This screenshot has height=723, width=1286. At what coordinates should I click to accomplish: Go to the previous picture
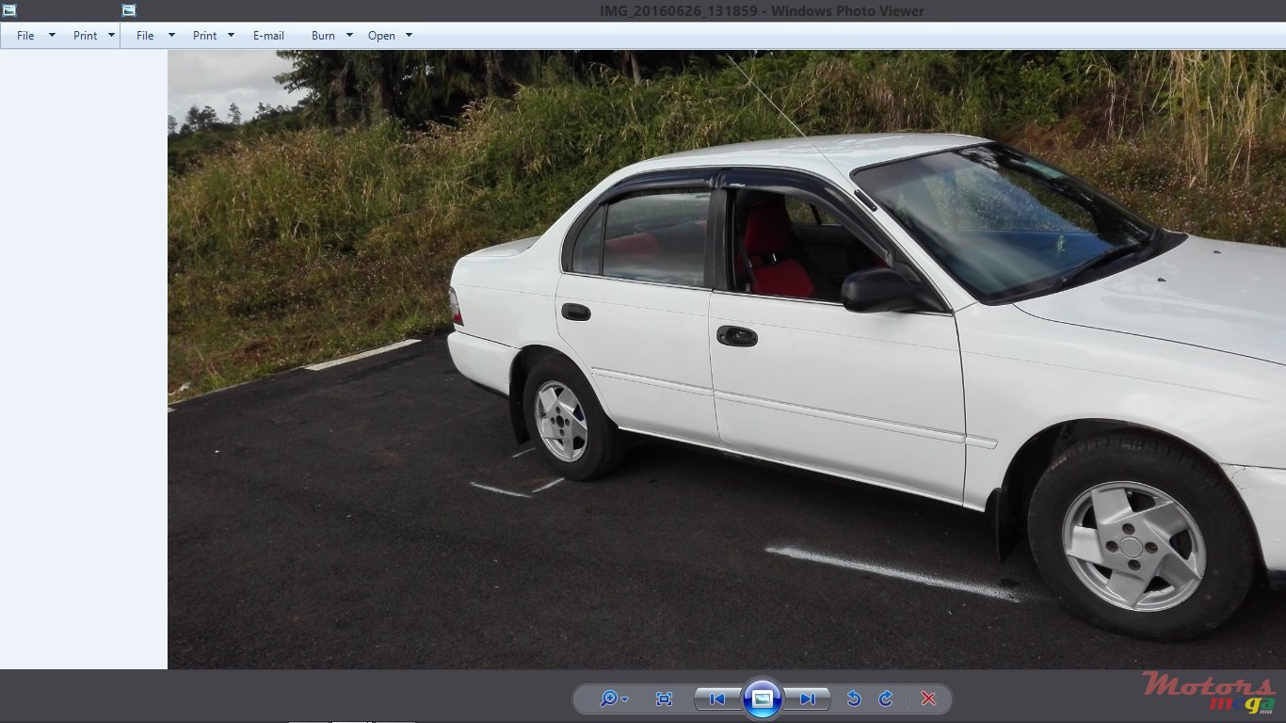[x=716, y=699]
